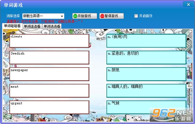Enable the 开启音效 sound checkbox
195x124 pixels.
136,16
